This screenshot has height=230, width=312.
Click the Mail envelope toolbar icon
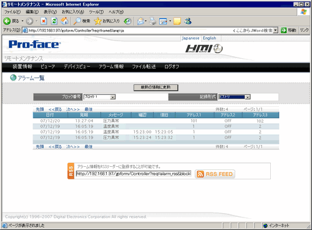click(141, 21)
